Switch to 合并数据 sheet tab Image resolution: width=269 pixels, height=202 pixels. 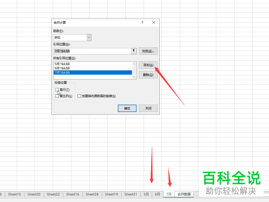click(184, 194)
